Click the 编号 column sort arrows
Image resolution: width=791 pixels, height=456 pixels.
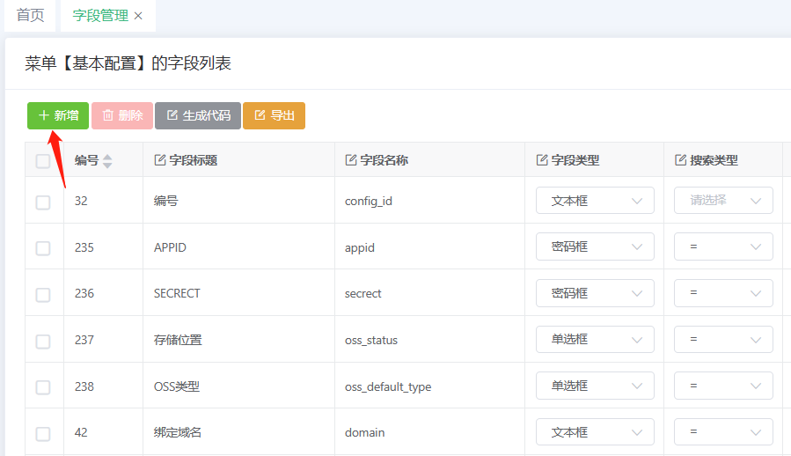click(x=107, y=161)
